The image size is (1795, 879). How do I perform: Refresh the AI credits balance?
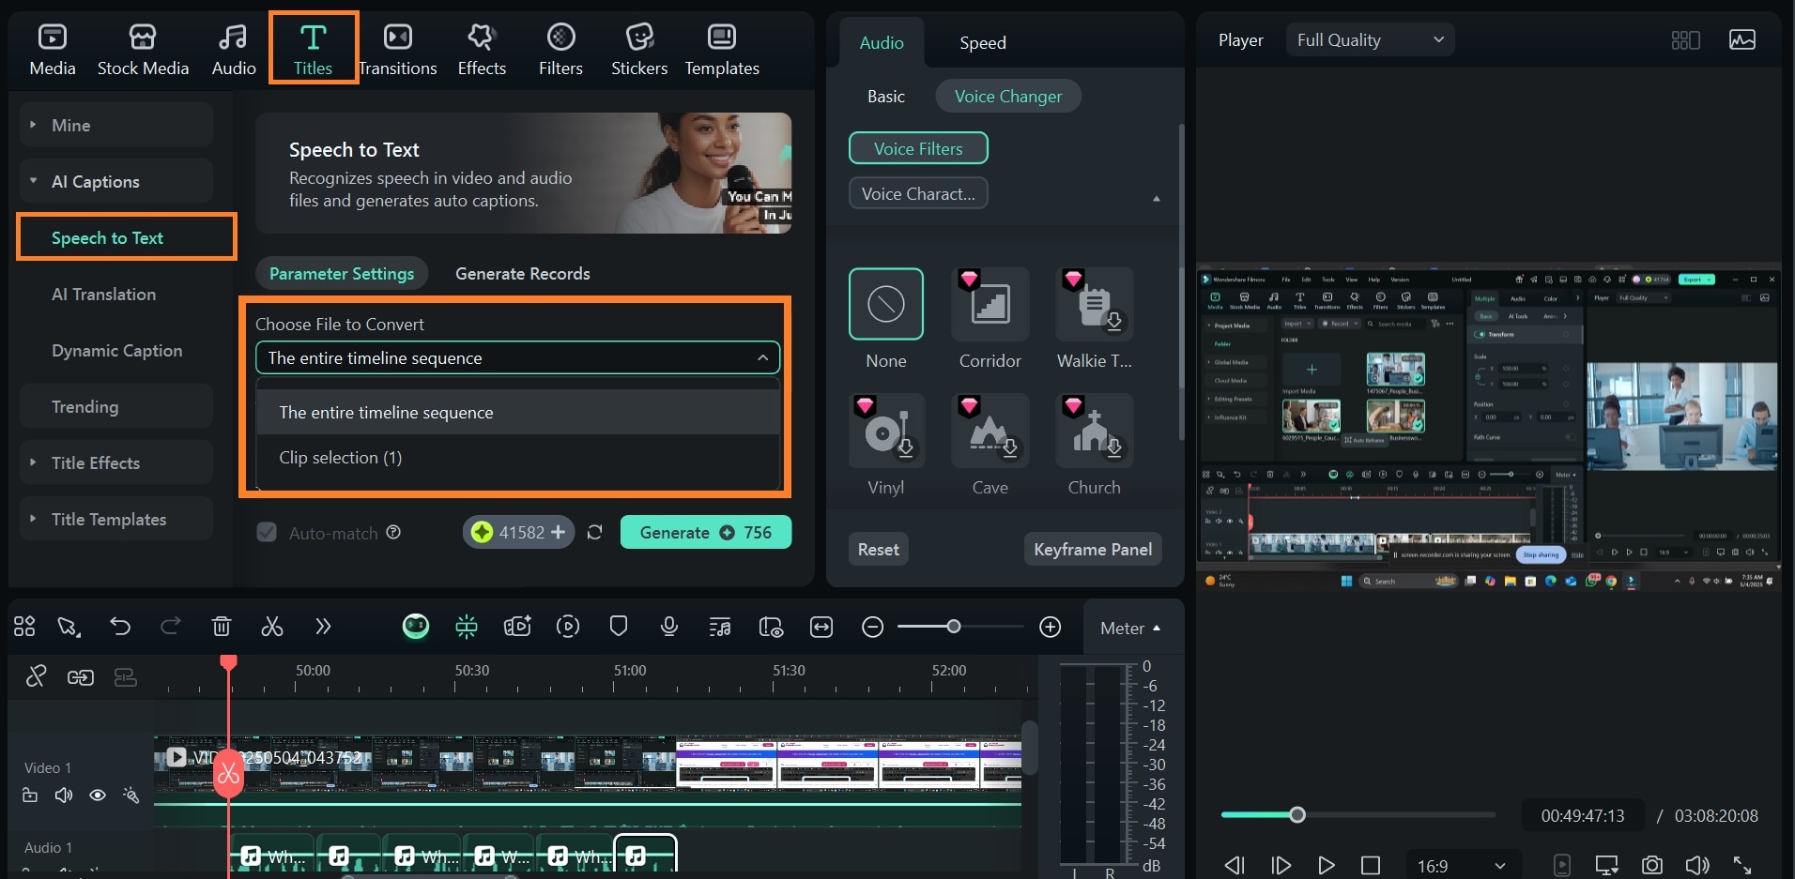pos(594,532)
